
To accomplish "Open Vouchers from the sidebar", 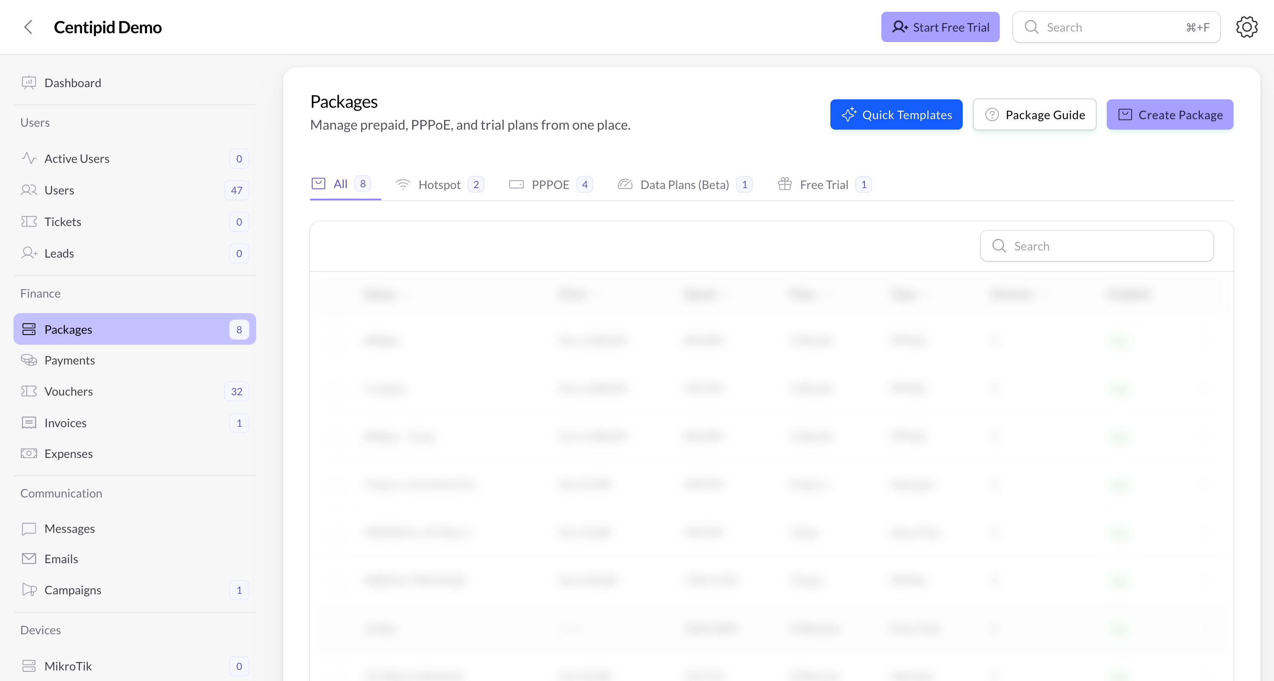I will pyautogui.click(x=69, y=391).
